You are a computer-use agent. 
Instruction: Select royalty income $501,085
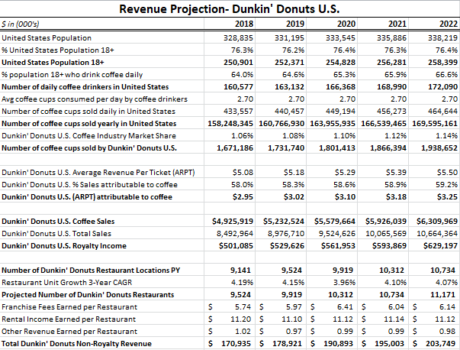[x=236, y=246]
